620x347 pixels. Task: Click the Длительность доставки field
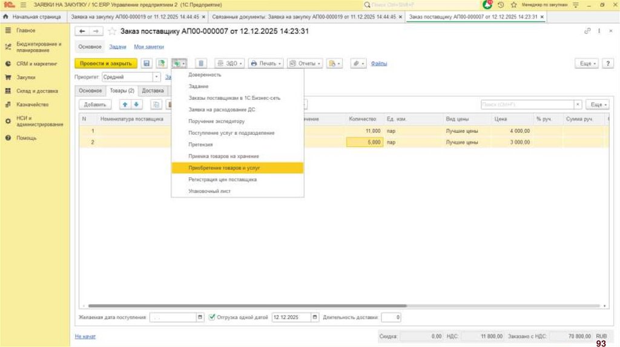point(391,317)
